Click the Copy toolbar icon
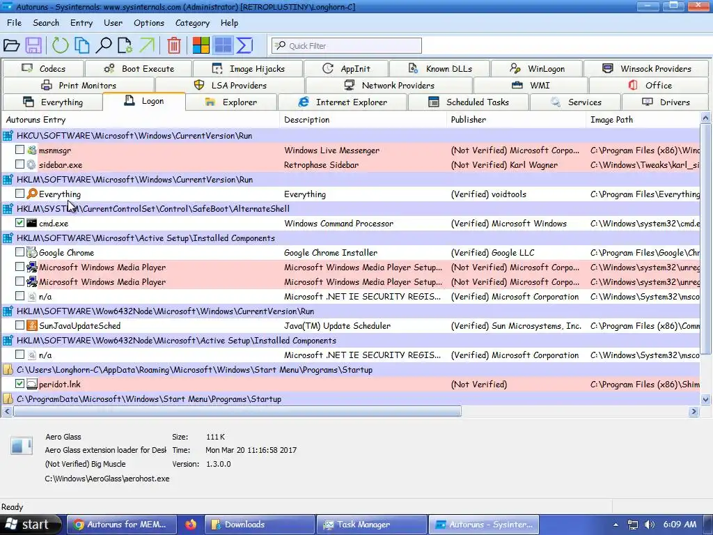Image resolution: width=713 pixels, height=535 pixels. pos(82,45)
